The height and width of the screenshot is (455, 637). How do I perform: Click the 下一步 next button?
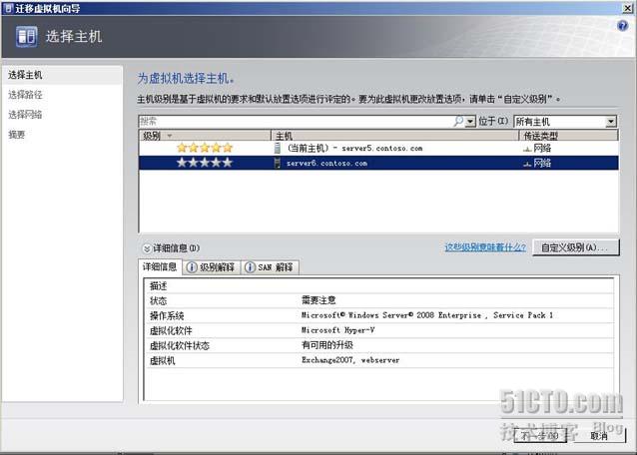point(540,436)
